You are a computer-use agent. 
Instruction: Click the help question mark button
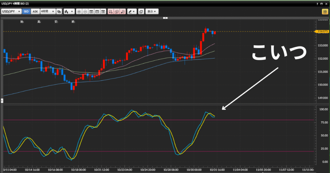point(317,3)
